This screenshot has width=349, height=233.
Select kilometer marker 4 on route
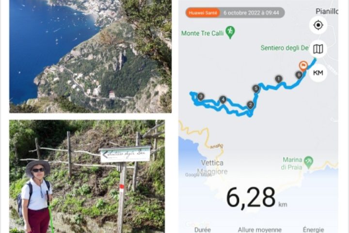223,100
